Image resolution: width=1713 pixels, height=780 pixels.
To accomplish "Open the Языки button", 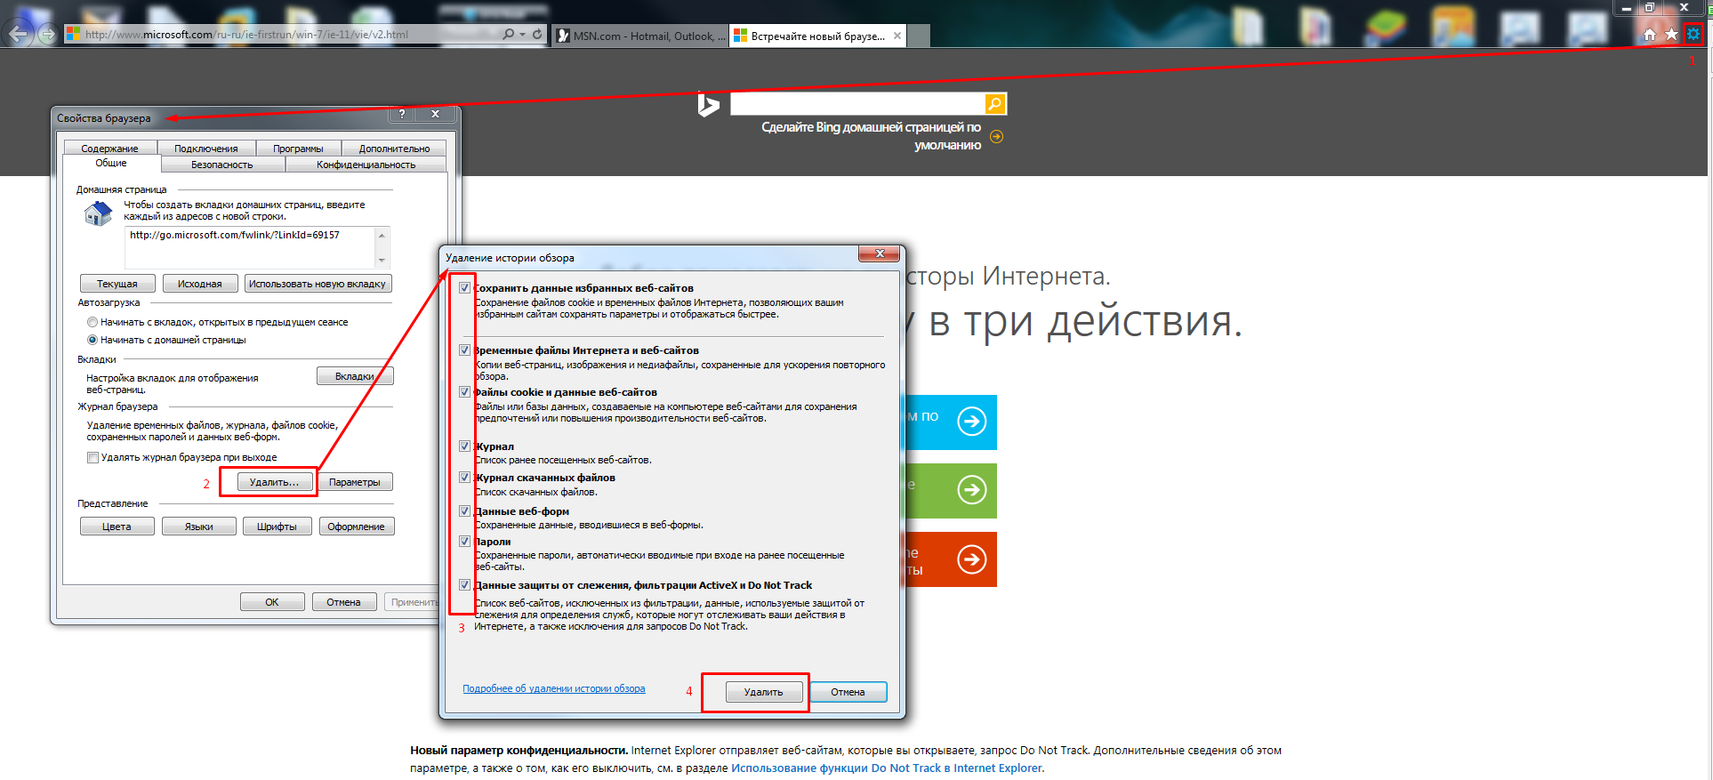I will 199,527.
